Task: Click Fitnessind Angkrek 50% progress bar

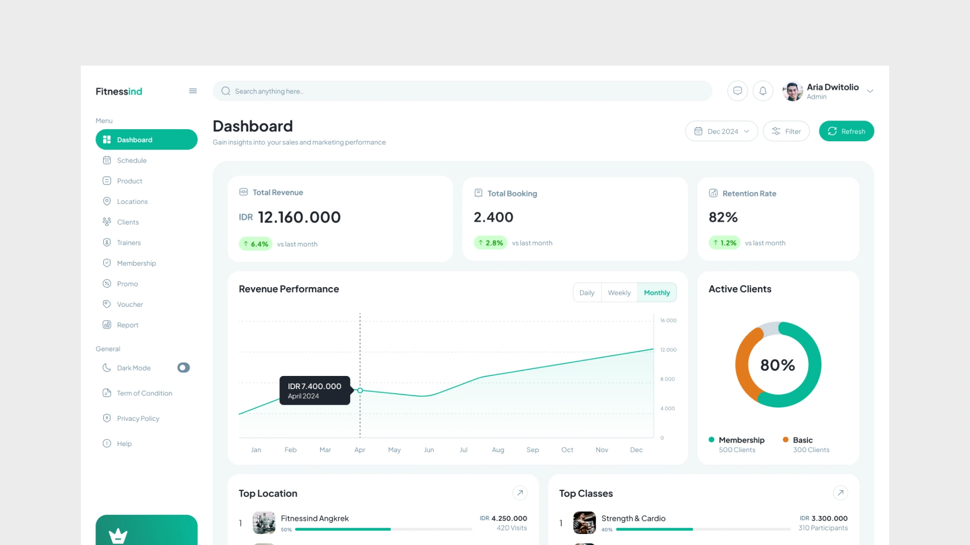Action: coord(383,529)
